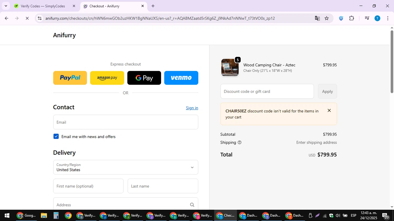Pay with PayPal express checkout
Image resolution: width=394 pixels, height=221 pixels.
pos(70,78)
